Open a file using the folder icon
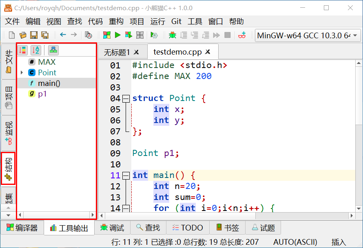The height and width of the screenshot is (248, 363). pos(23,35)
